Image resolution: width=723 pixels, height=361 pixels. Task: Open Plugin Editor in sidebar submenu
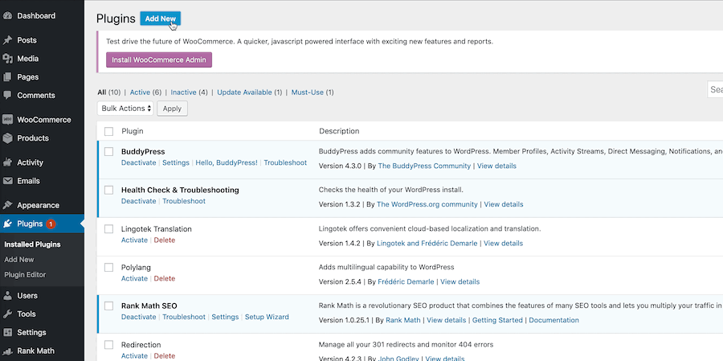pos(25,275)
